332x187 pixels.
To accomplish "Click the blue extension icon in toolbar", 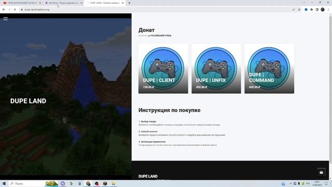I will coord(306,9).
